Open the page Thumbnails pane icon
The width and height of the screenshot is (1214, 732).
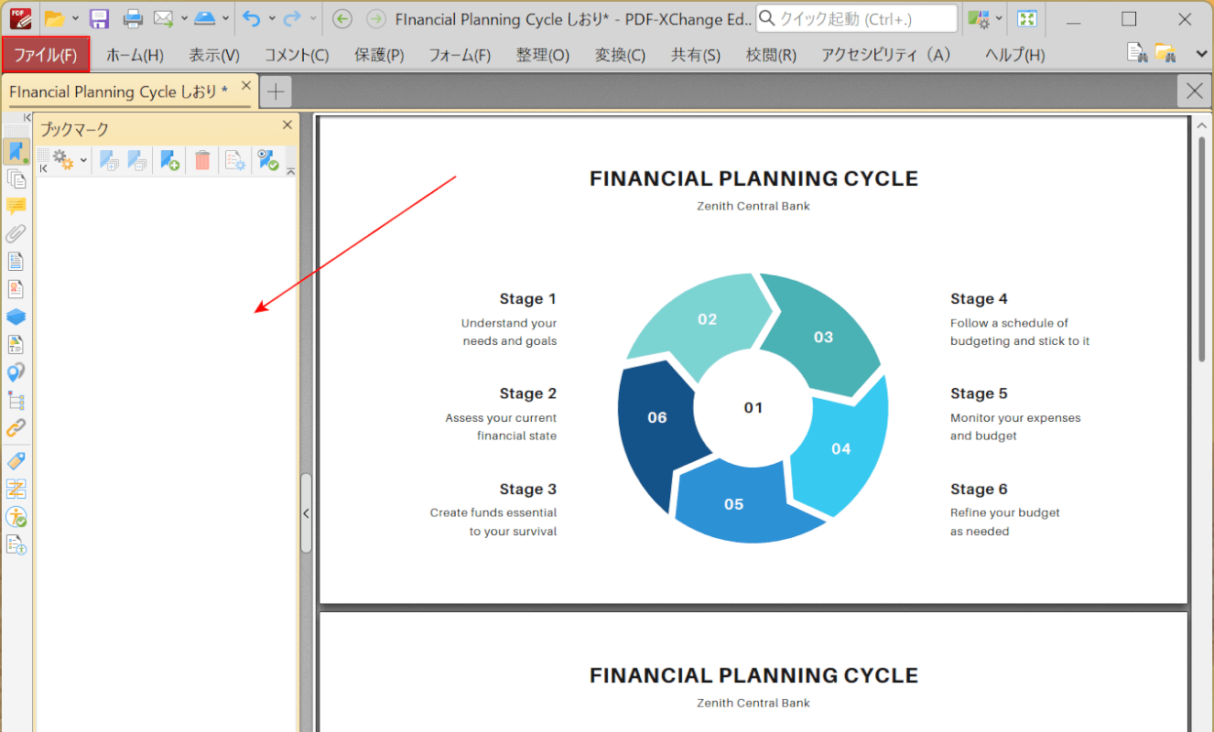point(16,179)
